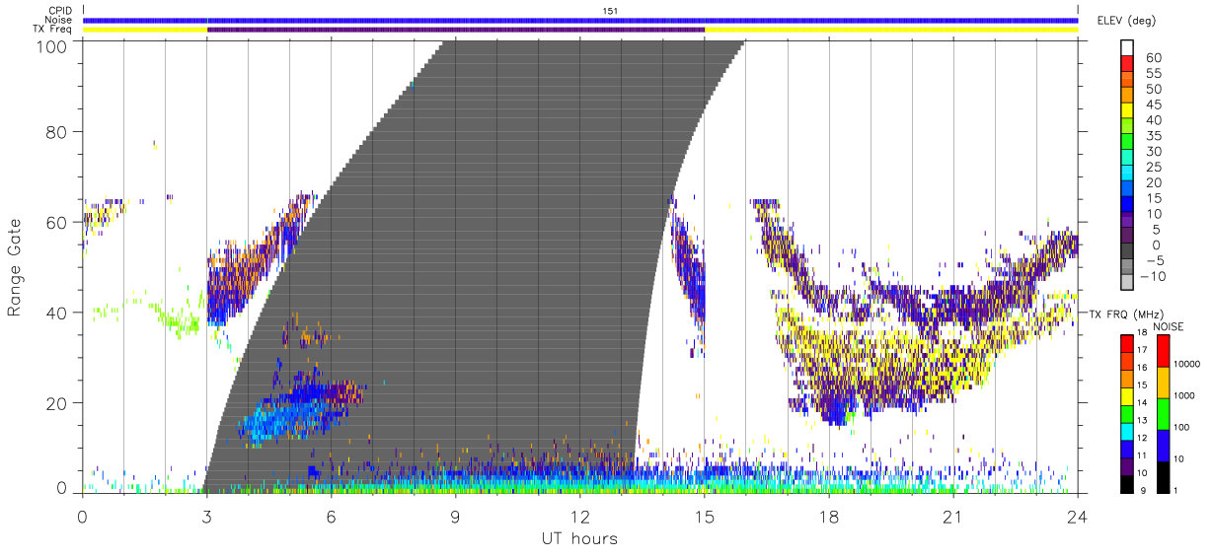Screen dimensions: 1212x559
Task: Click the red segment of the ELEV colorbar
Action: click(x=1127, y=64)
